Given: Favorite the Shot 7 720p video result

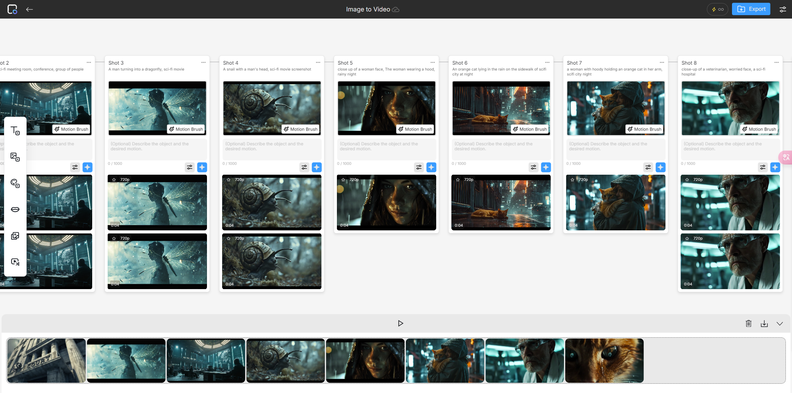Looking at the screenshot, I should coord(572,180).
